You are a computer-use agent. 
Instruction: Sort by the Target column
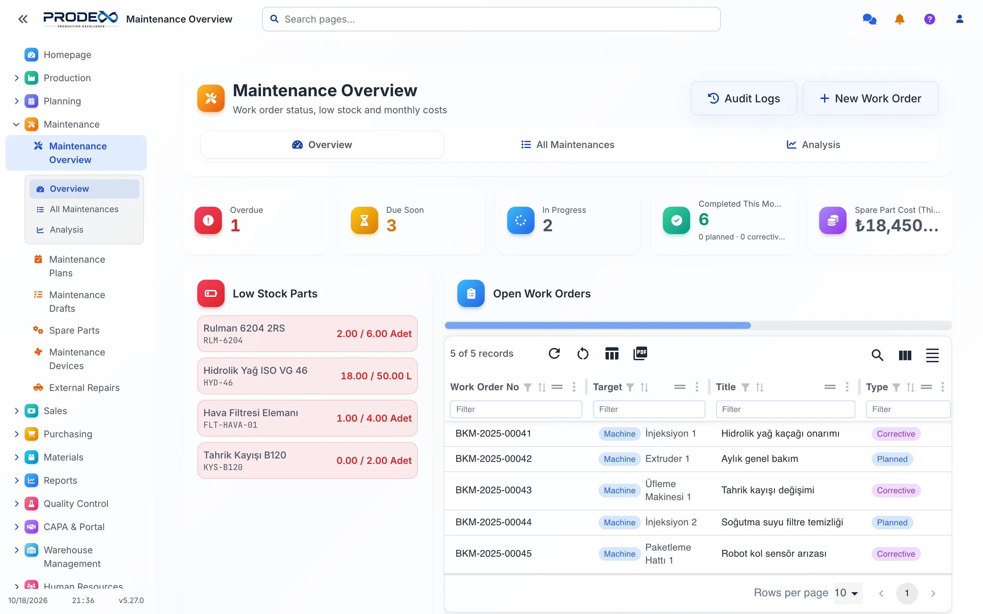pos(644,387)
